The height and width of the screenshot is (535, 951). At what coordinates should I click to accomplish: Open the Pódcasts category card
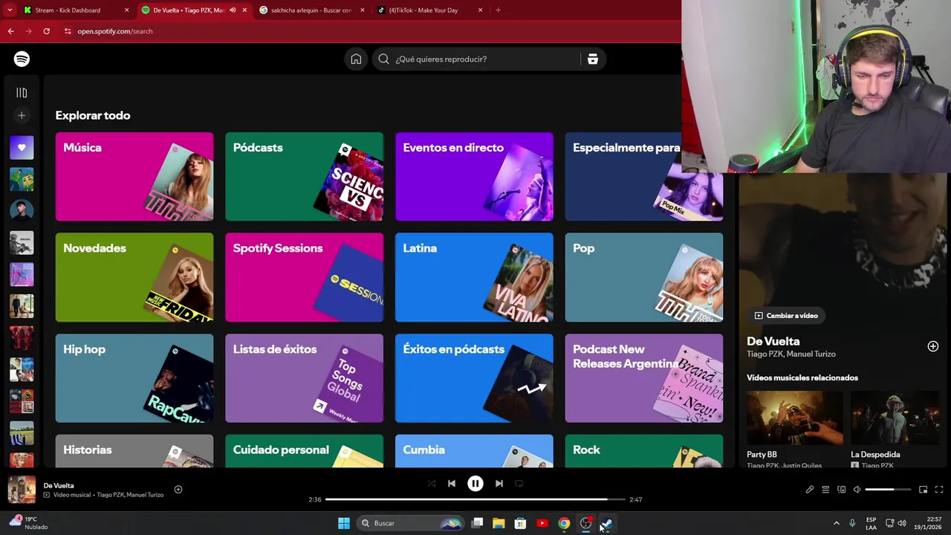coord(305,177)
